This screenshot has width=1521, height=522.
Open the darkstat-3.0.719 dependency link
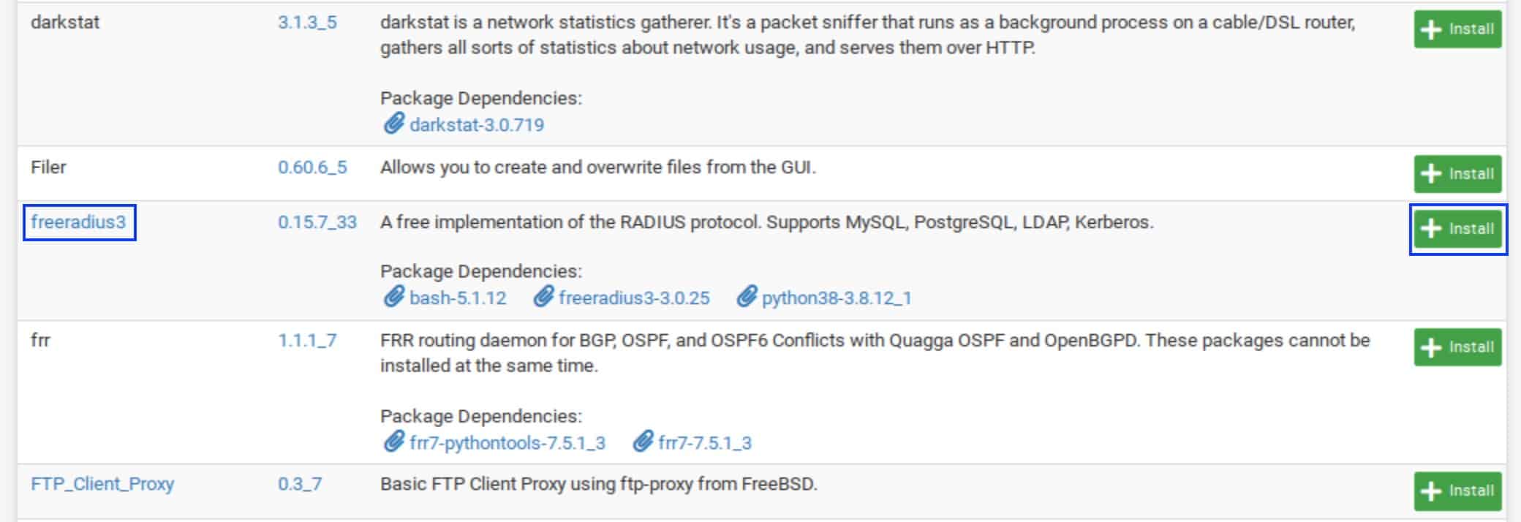(x=477, y=125)
